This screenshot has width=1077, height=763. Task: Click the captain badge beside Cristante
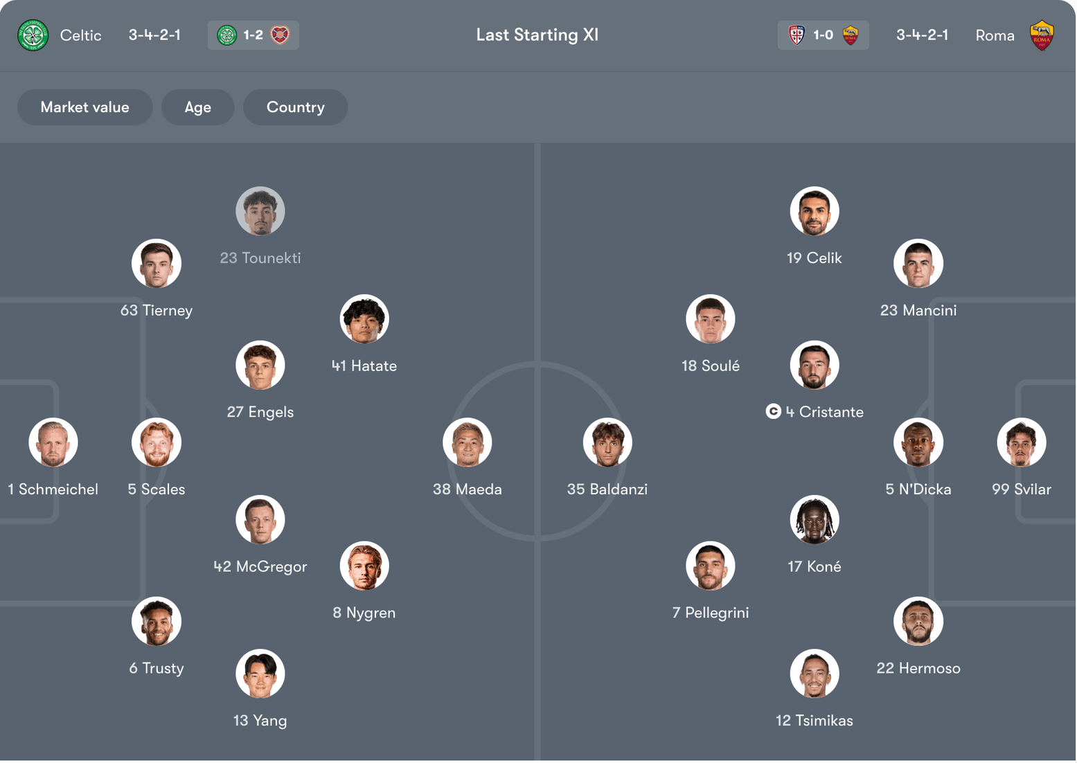click(773, 412)
